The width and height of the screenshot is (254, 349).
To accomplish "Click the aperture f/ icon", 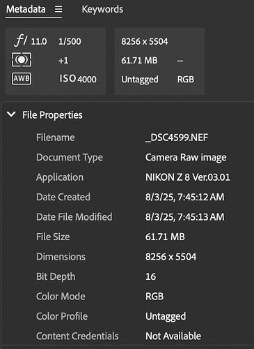I will click(21, 40).
